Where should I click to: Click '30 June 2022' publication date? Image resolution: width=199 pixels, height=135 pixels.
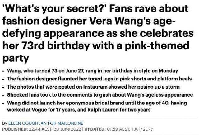67,129
